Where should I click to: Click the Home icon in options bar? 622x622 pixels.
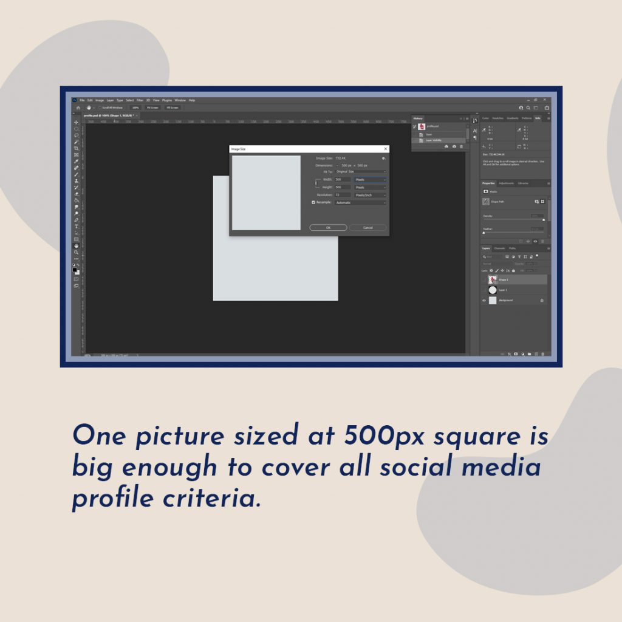78,108
